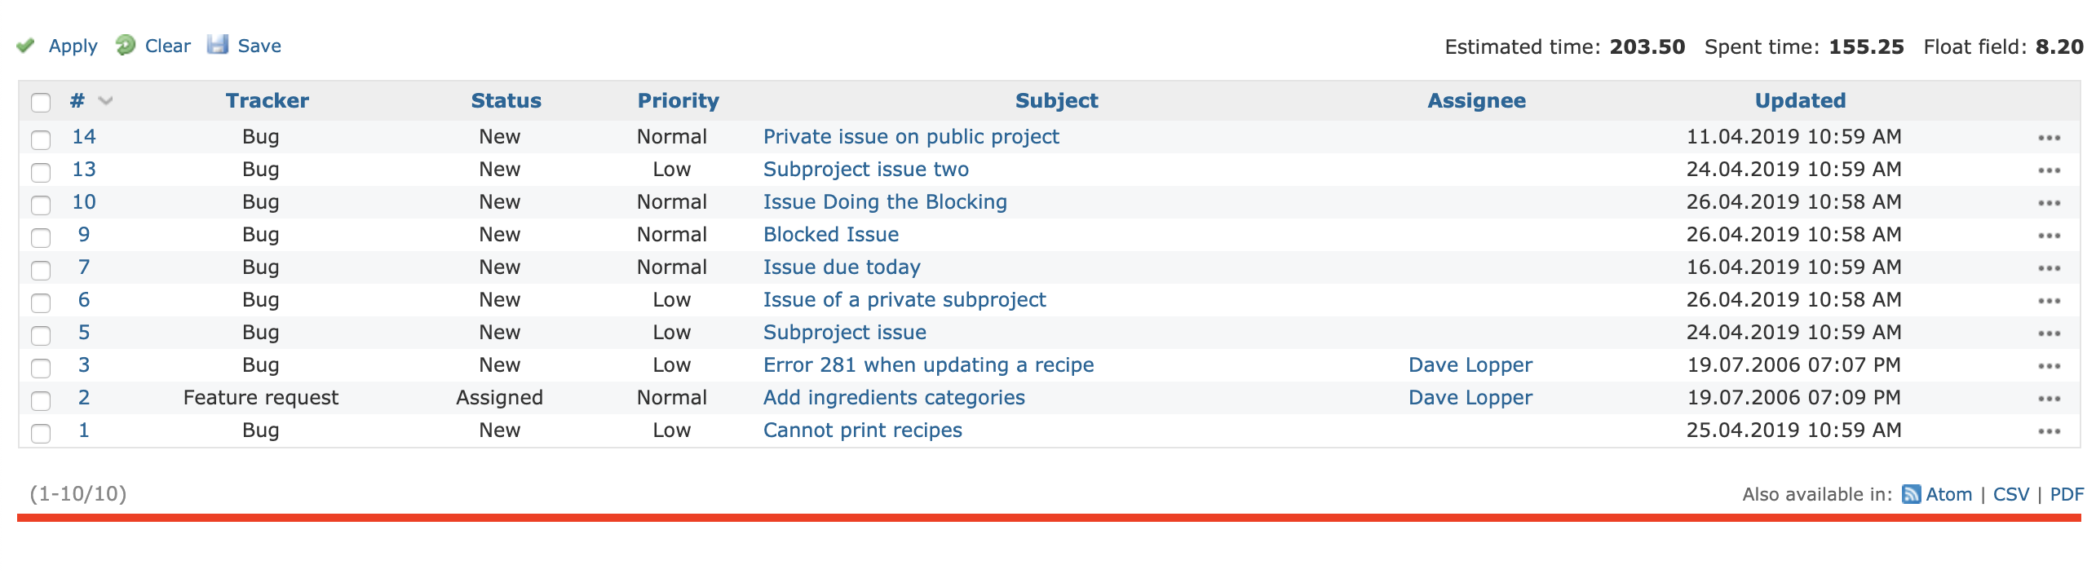2096x574 pixels.
Task: Toggle the select-all checkbox in header
Action: (x=41, y=102)
